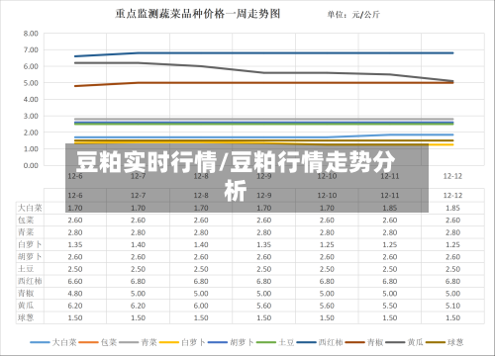Click 白萝卜 price 1.25 in 12-12 column
495x356 pixels.
452,245
